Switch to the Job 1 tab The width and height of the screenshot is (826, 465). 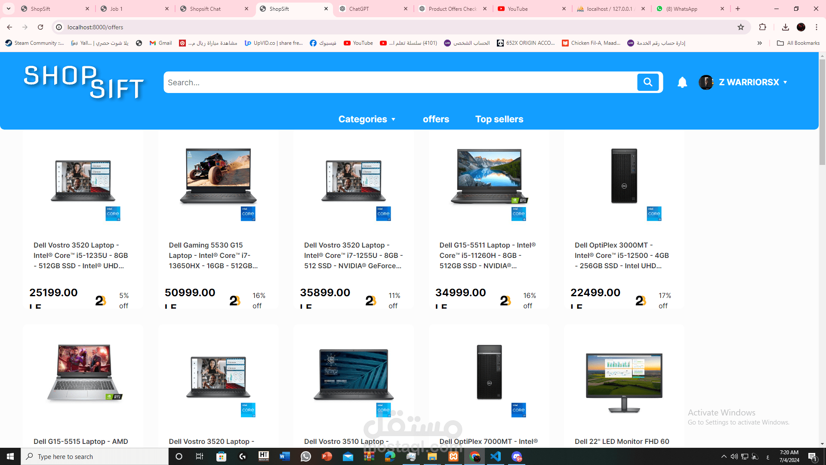[134, 9]
